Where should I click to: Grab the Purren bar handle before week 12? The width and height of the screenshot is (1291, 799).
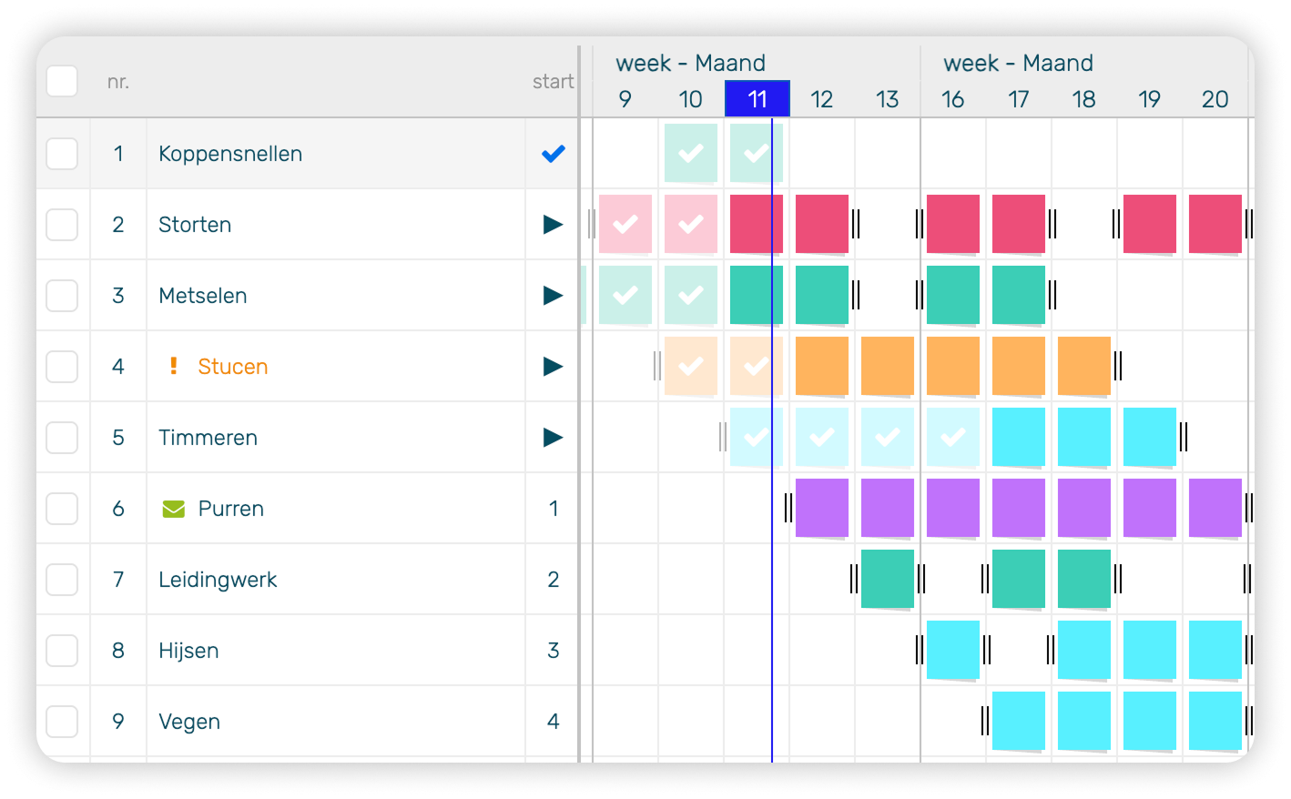coord(788,508)
